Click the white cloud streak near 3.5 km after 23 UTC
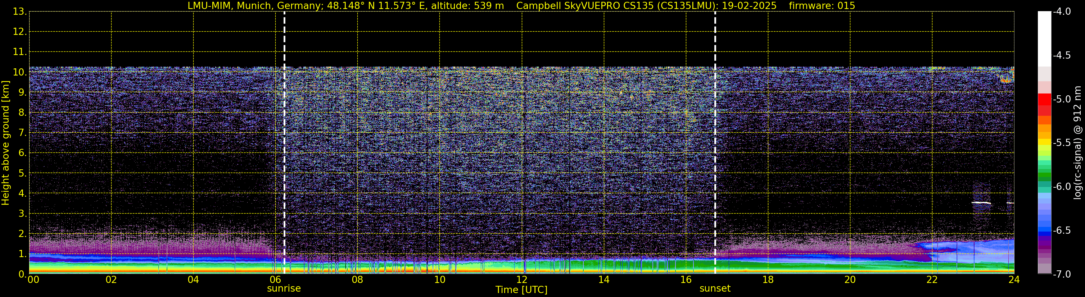This screenshot has width=1085, height=297. (x=981, y=203)
